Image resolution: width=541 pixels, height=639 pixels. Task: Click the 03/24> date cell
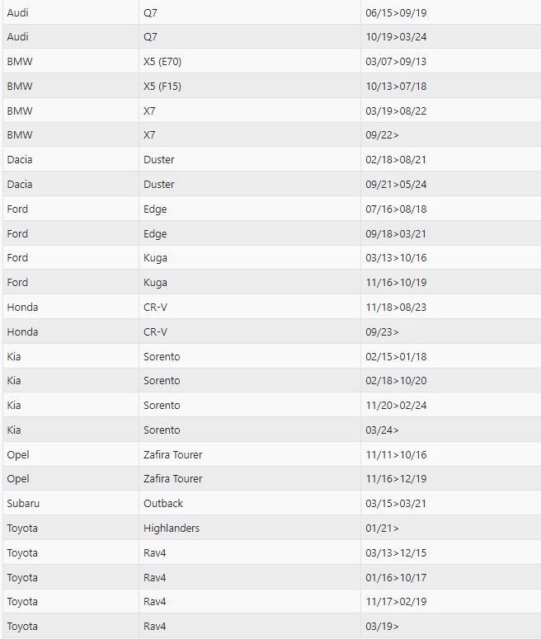(x=382, y=430)
